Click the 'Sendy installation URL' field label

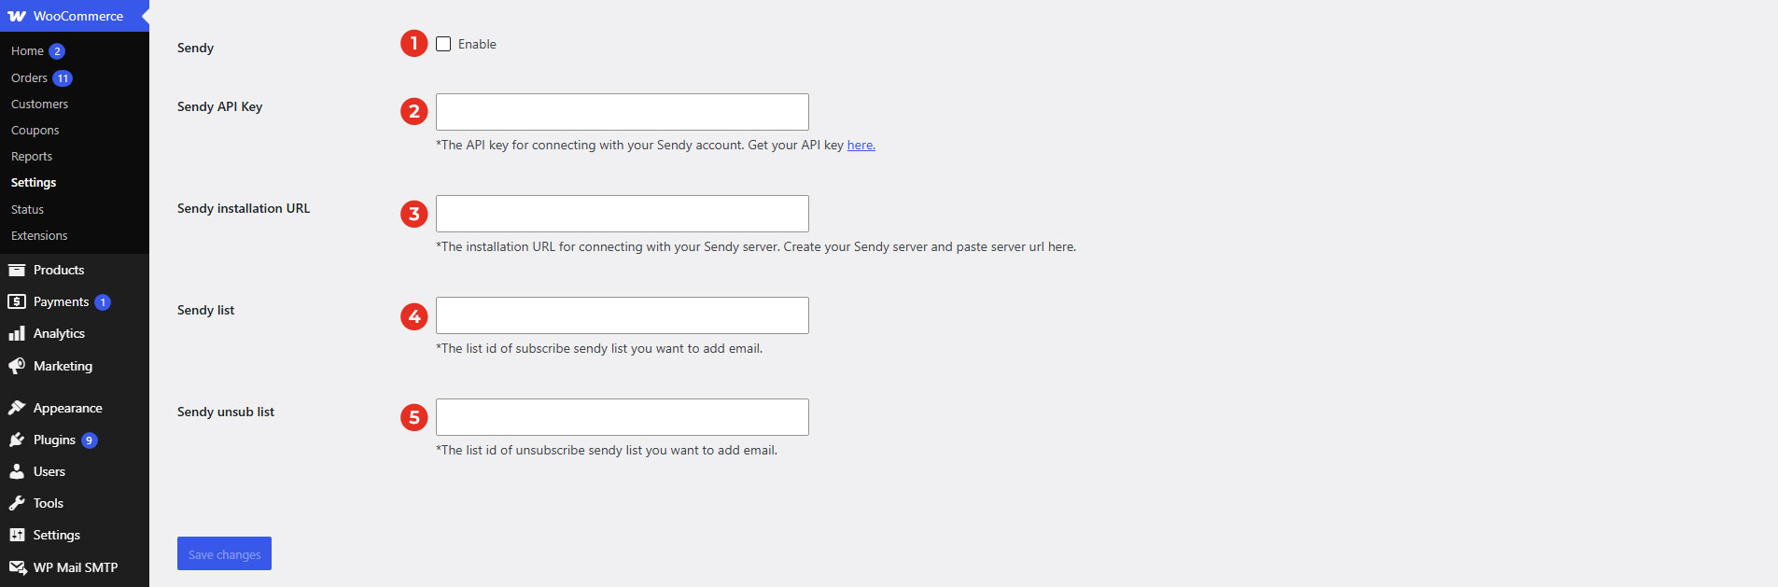[x=244, y=208]
